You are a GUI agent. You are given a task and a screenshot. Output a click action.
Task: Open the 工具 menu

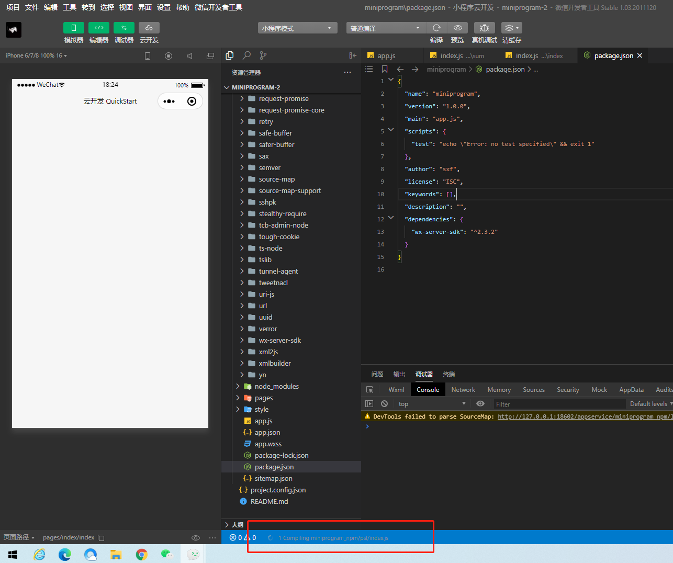70,7
